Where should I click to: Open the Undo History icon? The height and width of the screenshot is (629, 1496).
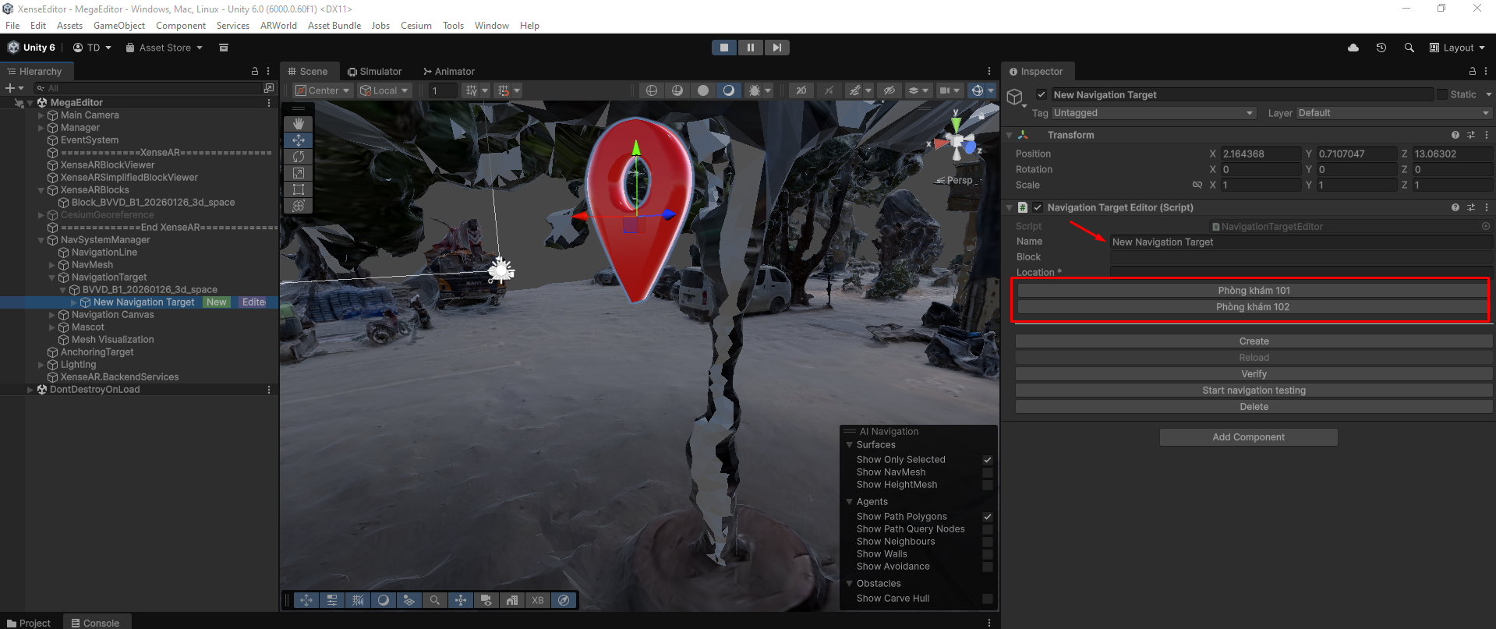point(1381,48)
